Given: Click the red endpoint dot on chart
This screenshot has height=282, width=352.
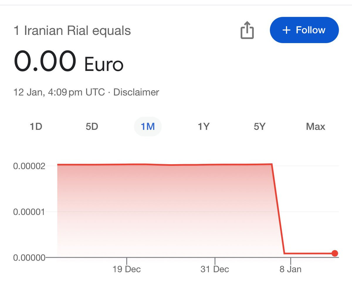Looking at the screenshot, I should [335, 253].
